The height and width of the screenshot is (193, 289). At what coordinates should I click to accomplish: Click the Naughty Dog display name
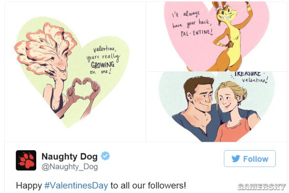coord(69,156)
